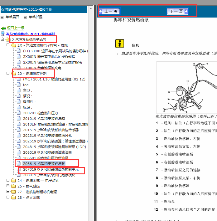Open 206019 拆卸和安装燃油滤清器
Viewport: 217px width, 221px height.
pyautogui.click(x=47, y=152)
